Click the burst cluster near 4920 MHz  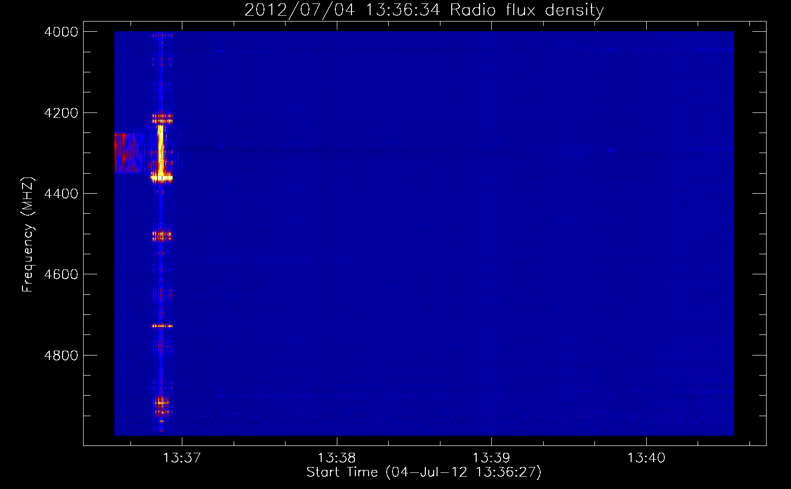[162, 407]
